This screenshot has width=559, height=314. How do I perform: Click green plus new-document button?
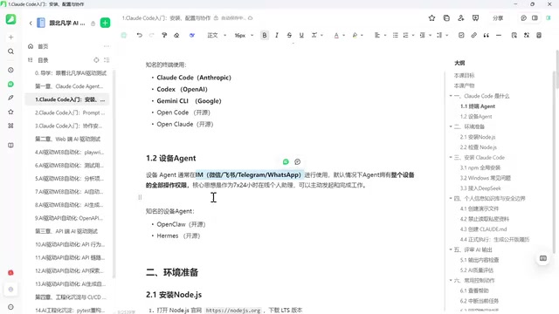pos(105,24)
